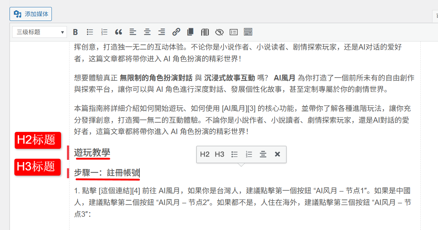Click the crossed-out eye hidden content icon
The width and height of the screenshot is (438, 230).
pyautogui.click(x=219, y=32)
